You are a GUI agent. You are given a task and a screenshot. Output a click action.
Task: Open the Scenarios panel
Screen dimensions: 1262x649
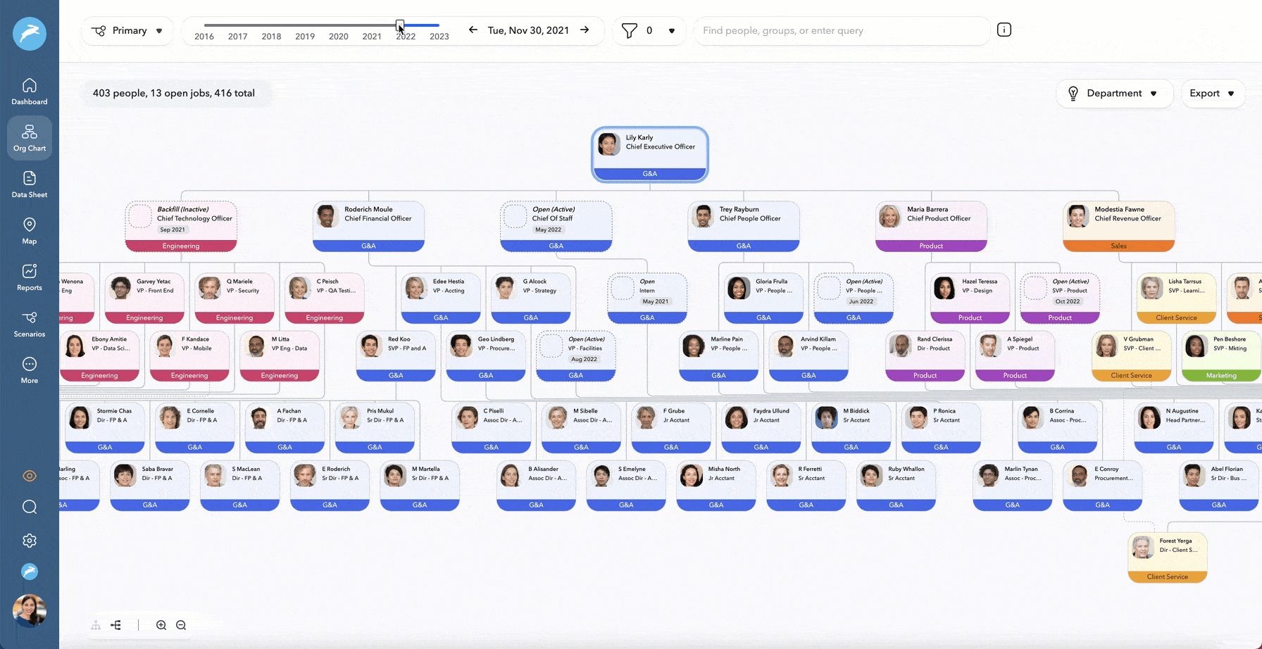29,322
